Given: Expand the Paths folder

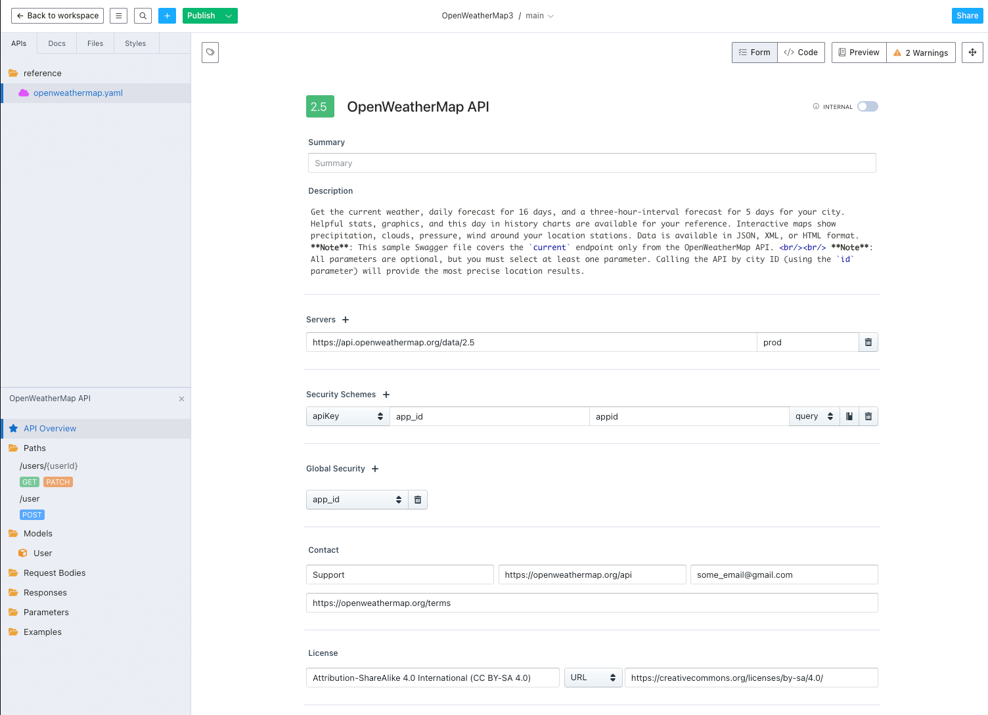Looking at the screenshot, I should pyautogui.click(x=96, y=448).
